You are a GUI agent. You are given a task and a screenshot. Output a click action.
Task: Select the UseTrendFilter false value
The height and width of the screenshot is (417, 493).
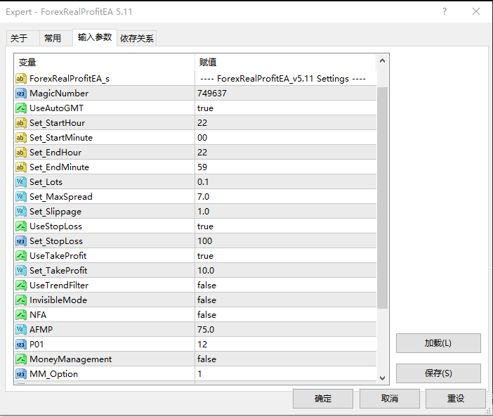[x=285, y=286]
